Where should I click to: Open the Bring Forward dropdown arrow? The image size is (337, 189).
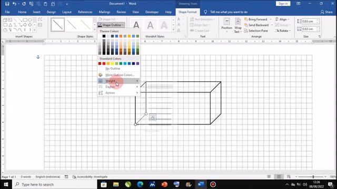tap(271, 19)
